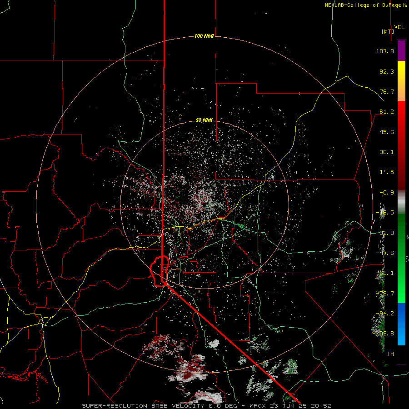Pick the purple segment atop the color bar
The width and height of the screenshot is (409, 409).
pyautogui.click(x=401, y=50)
